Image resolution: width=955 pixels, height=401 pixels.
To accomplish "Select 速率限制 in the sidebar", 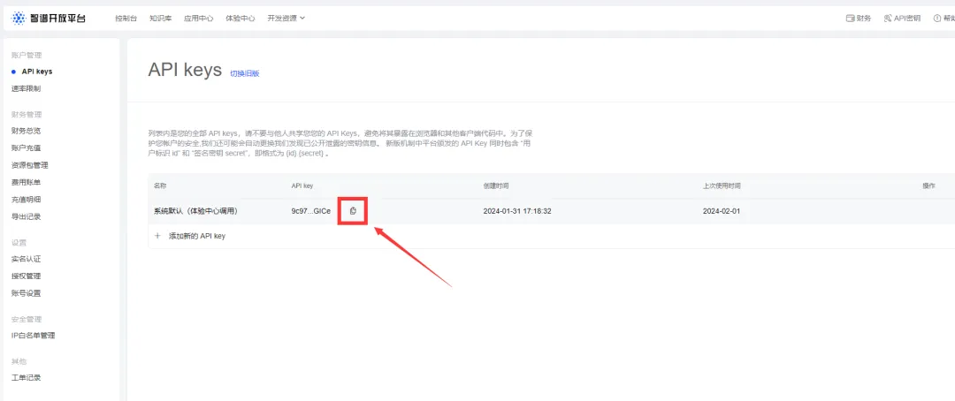I will pyautogui.click(x=27, y=89).
